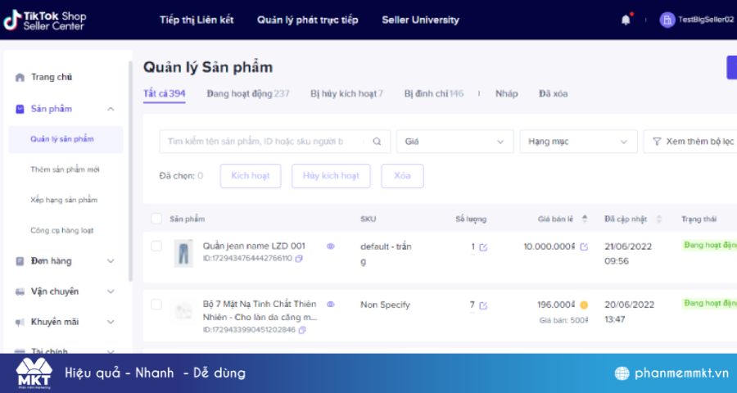Open Seller University menu
This screenshot has width=737, height=393.
(420, 20)
